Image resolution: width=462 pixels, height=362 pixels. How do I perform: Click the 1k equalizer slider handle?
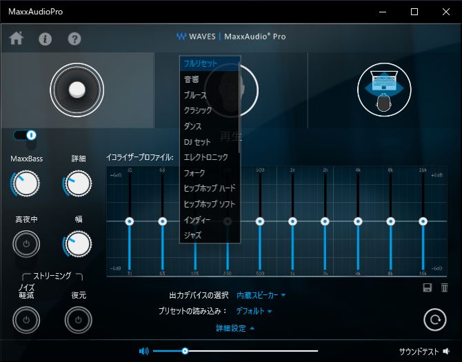coord(292,221)
